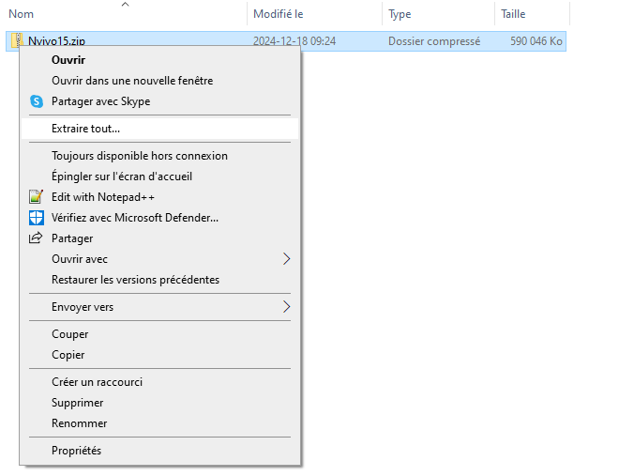Image resolution: width=619 pixels, height=476 pixels.
Task: Click the Skype icon in context menu
Action: tap(37, 101)
